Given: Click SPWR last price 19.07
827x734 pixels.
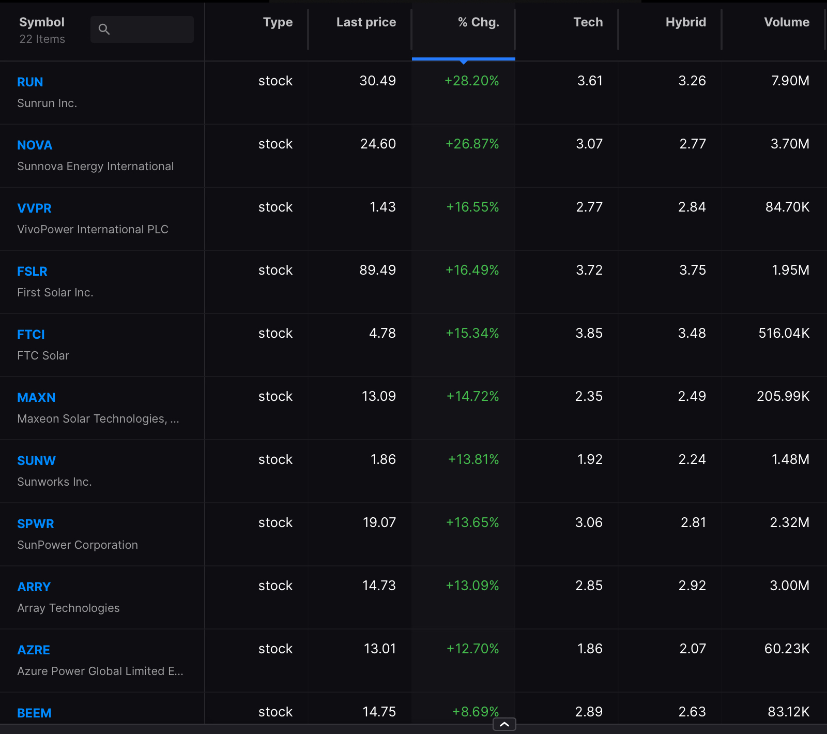Looking at the screenshot, I should tap(379, 523).
